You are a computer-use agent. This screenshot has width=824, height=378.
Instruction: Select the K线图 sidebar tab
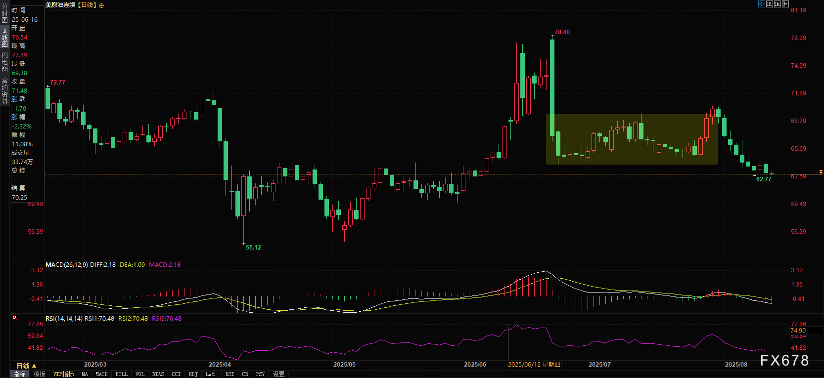pyautogui.click(x=4, y=38)
